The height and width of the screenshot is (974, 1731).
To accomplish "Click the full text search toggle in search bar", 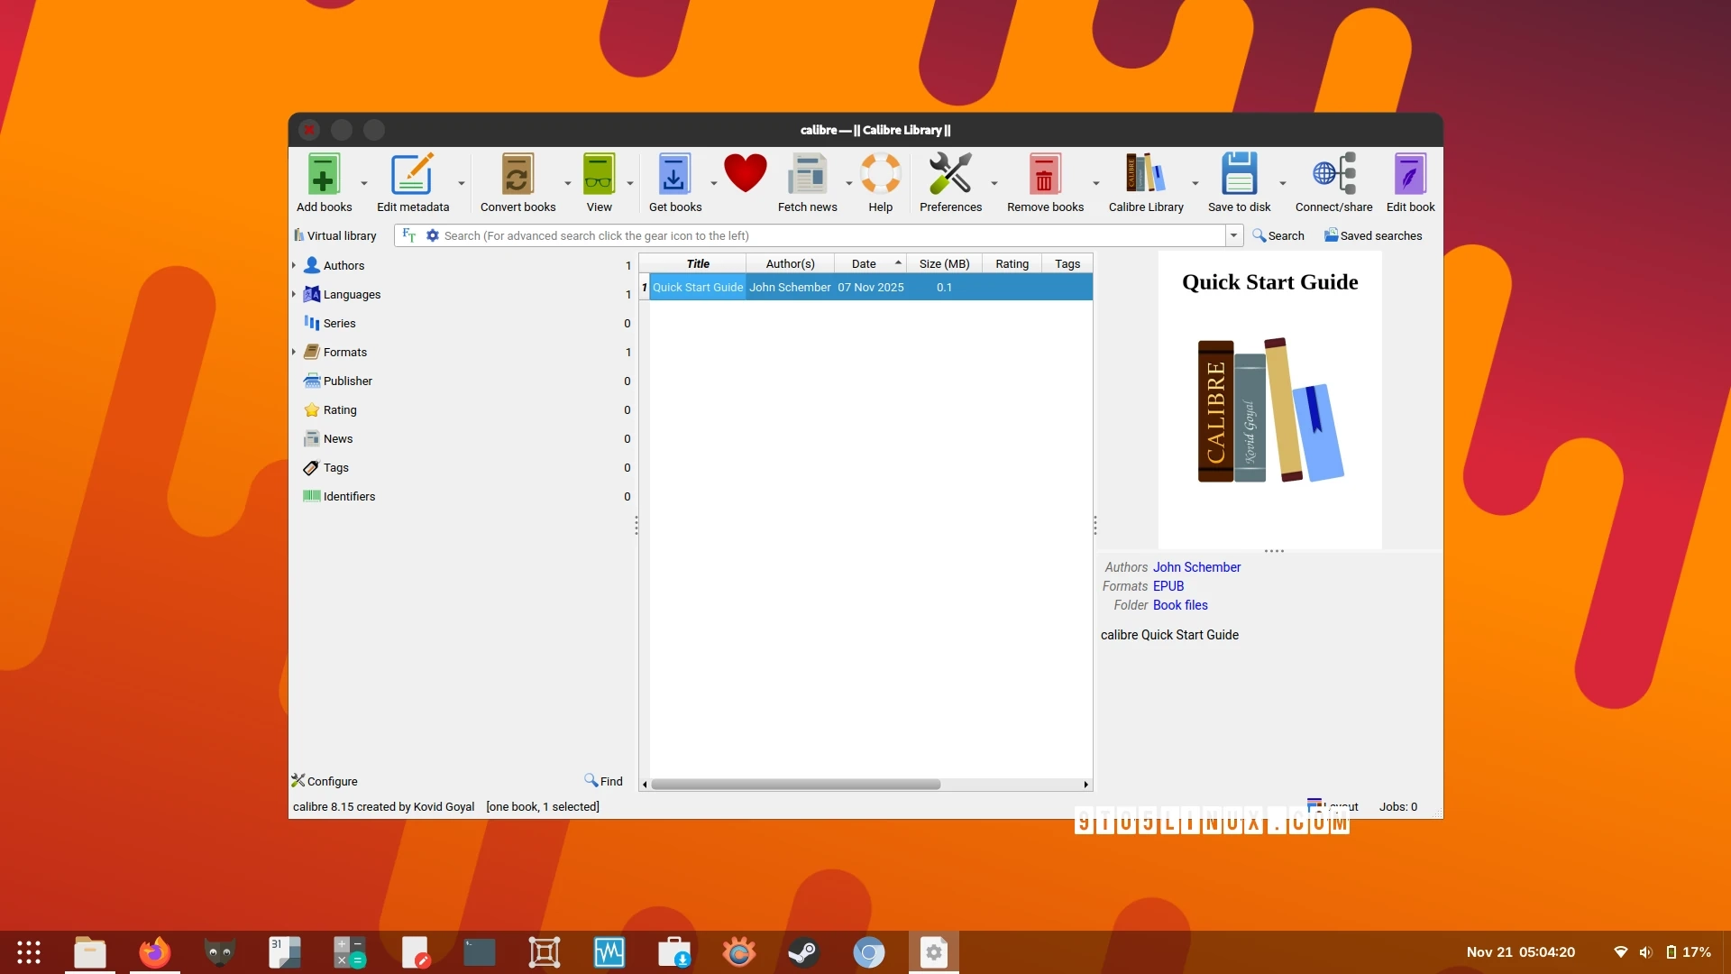I will tap(408, 235).
